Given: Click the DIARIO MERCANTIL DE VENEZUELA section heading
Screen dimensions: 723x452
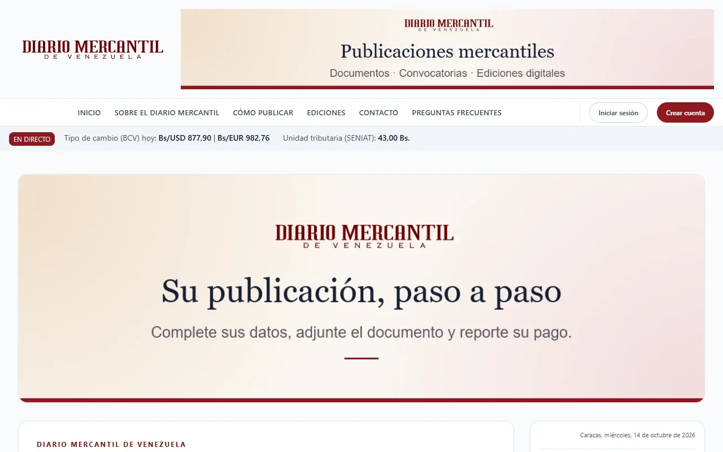Looking at the screenshot, I should pos(111,445).
